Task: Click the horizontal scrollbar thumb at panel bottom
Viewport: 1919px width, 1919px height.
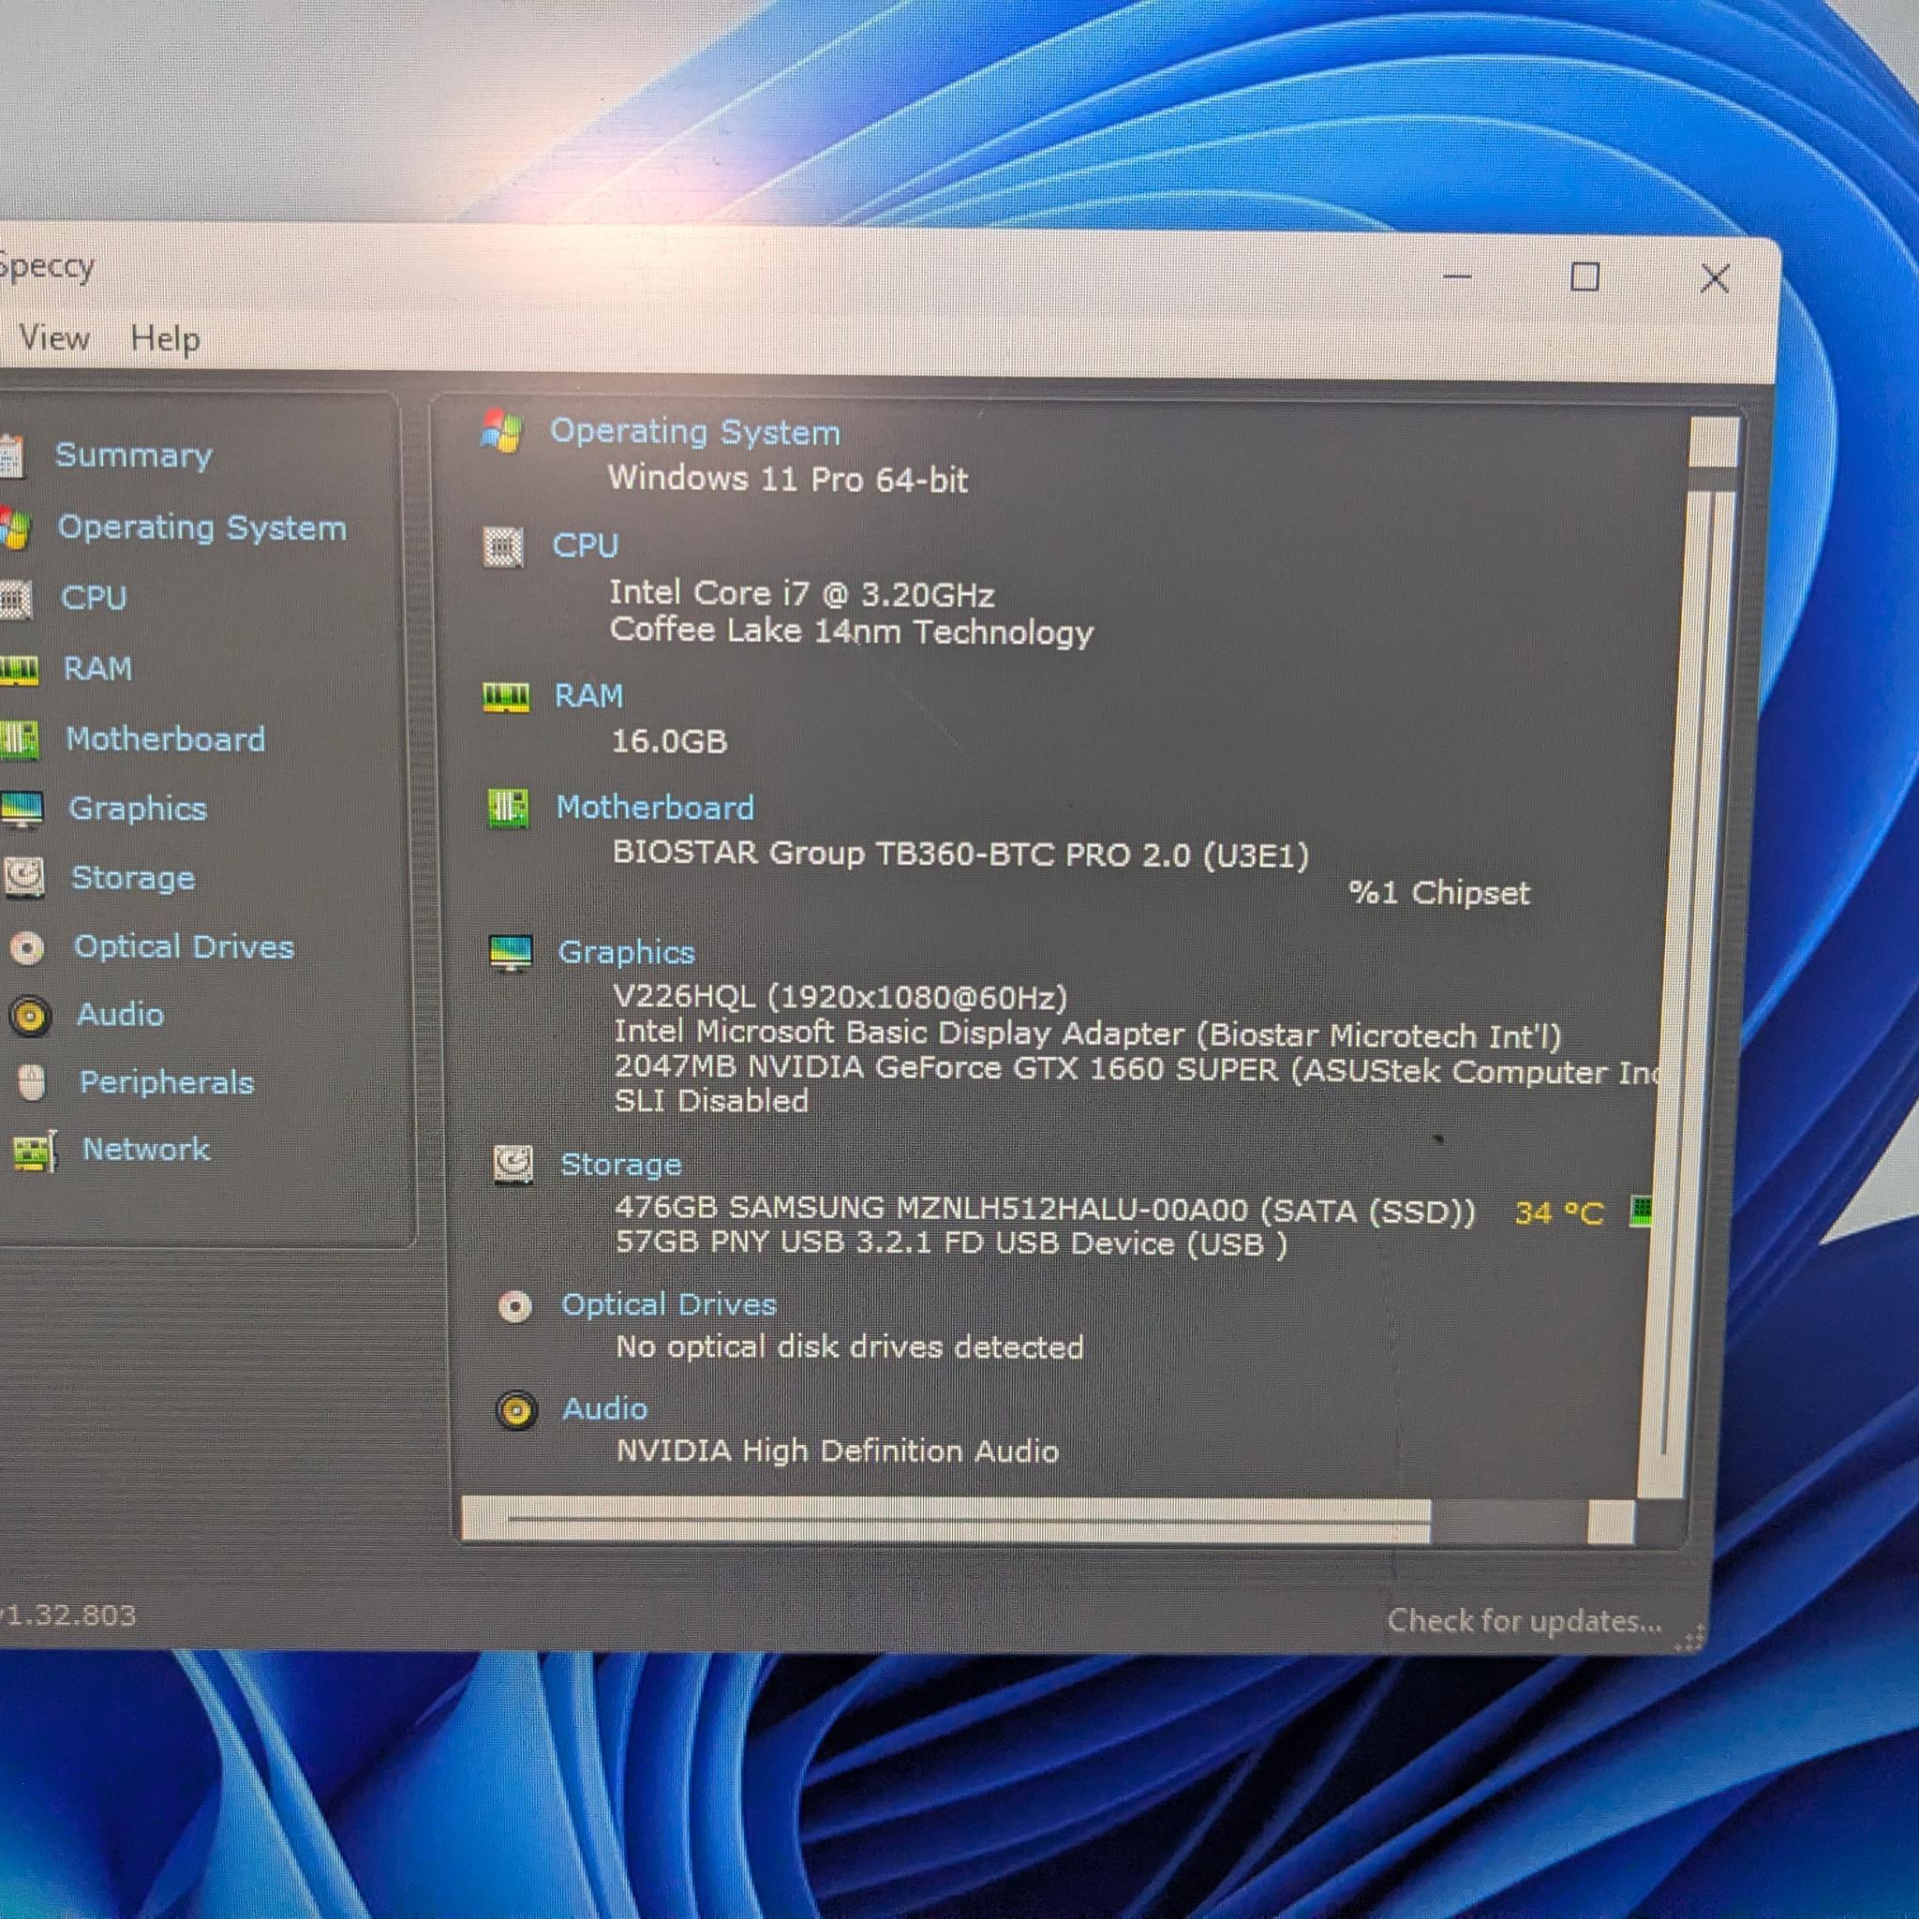Action: click(946, 1521)
